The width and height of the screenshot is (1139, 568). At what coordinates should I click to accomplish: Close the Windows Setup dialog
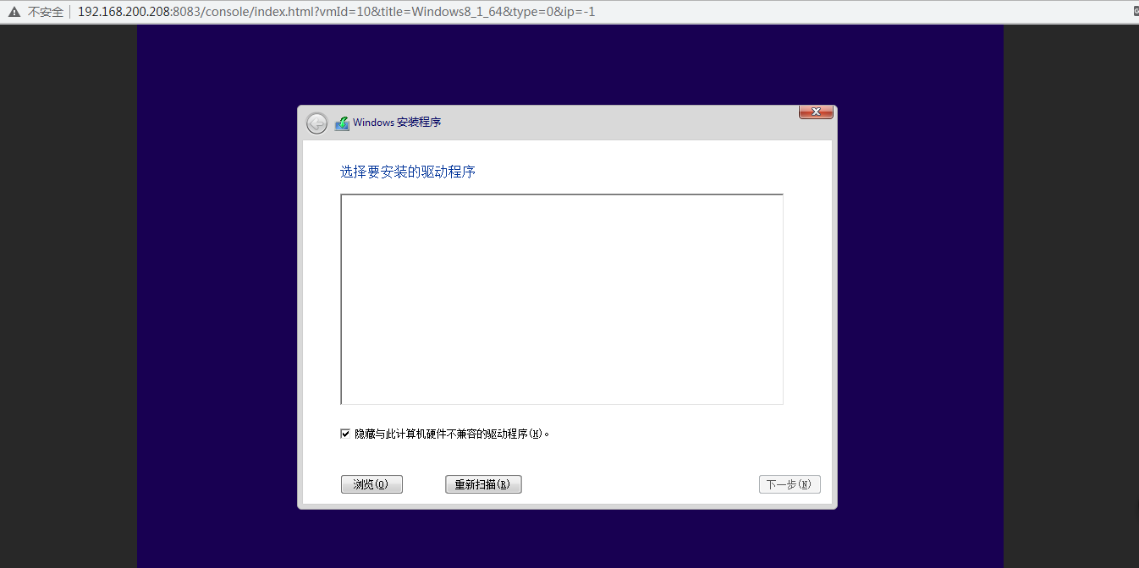tap(816, 112)
